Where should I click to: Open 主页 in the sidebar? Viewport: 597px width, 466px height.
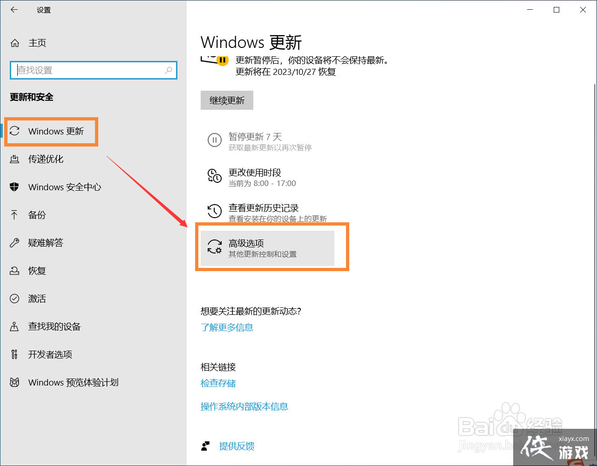tap(37, 43)
